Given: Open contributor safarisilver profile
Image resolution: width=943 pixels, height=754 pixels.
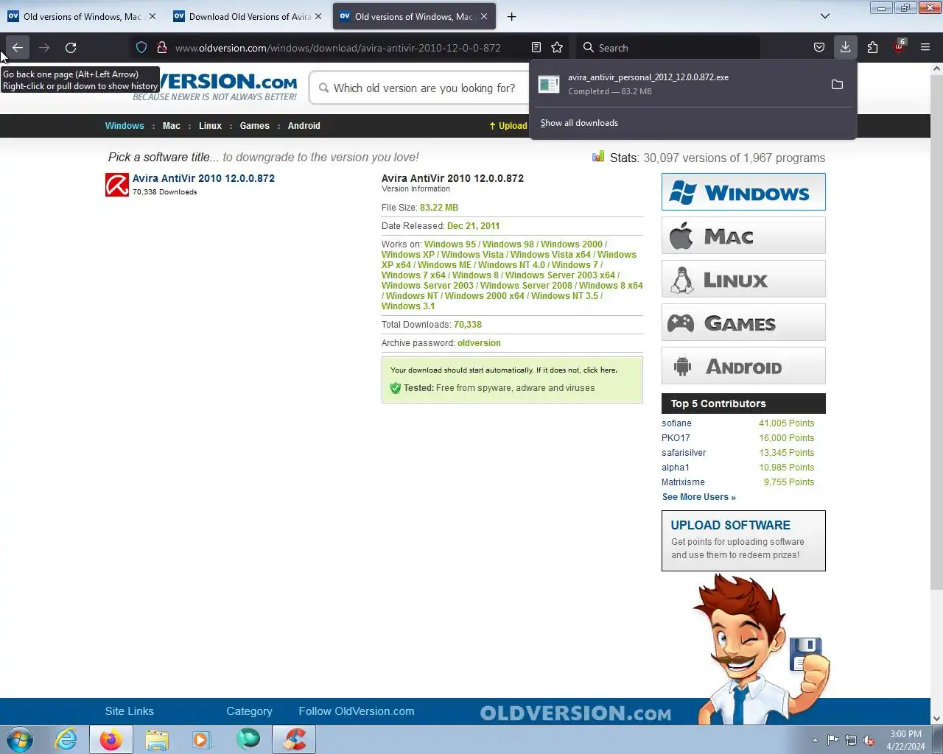Looking at the screenshot, I should [684, 453].
